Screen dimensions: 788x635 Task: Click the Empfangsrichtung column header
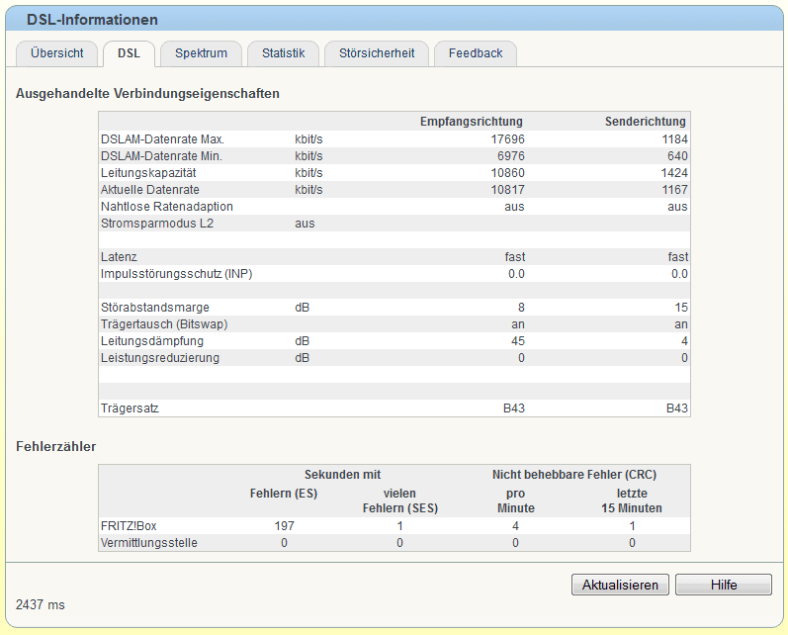[472, 122]
